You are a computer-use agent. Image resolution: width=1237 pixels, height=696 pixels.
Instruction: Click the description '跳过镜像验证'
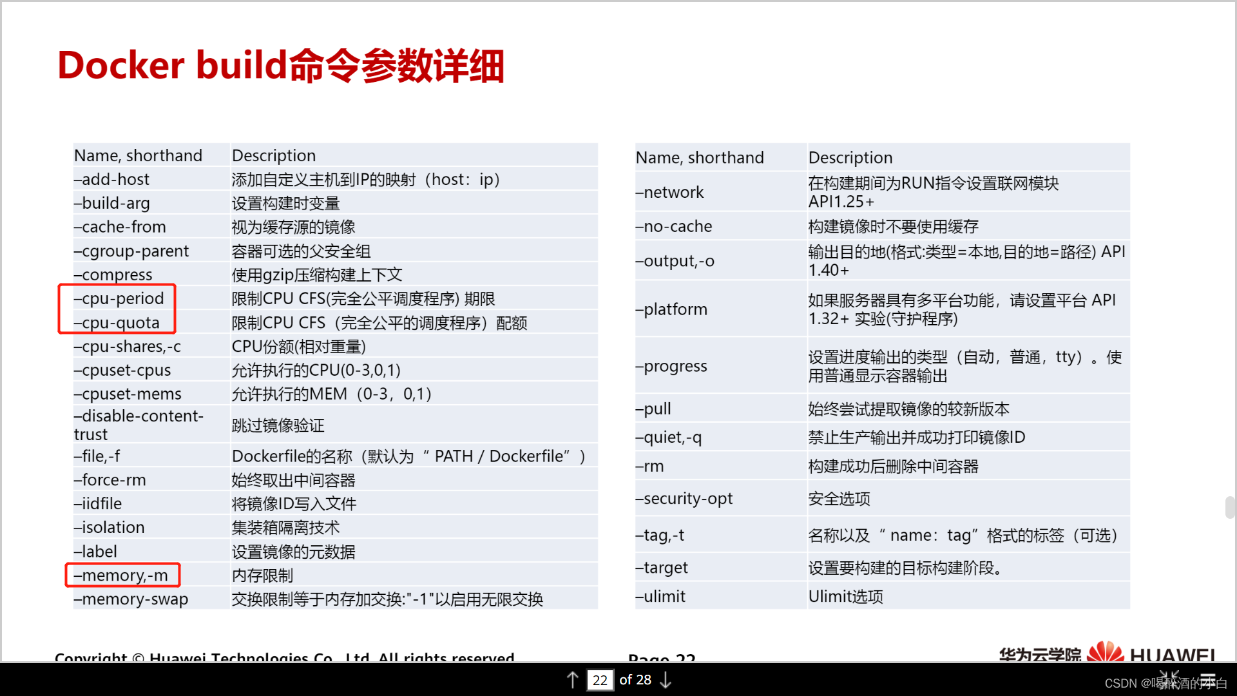point(278,425)
